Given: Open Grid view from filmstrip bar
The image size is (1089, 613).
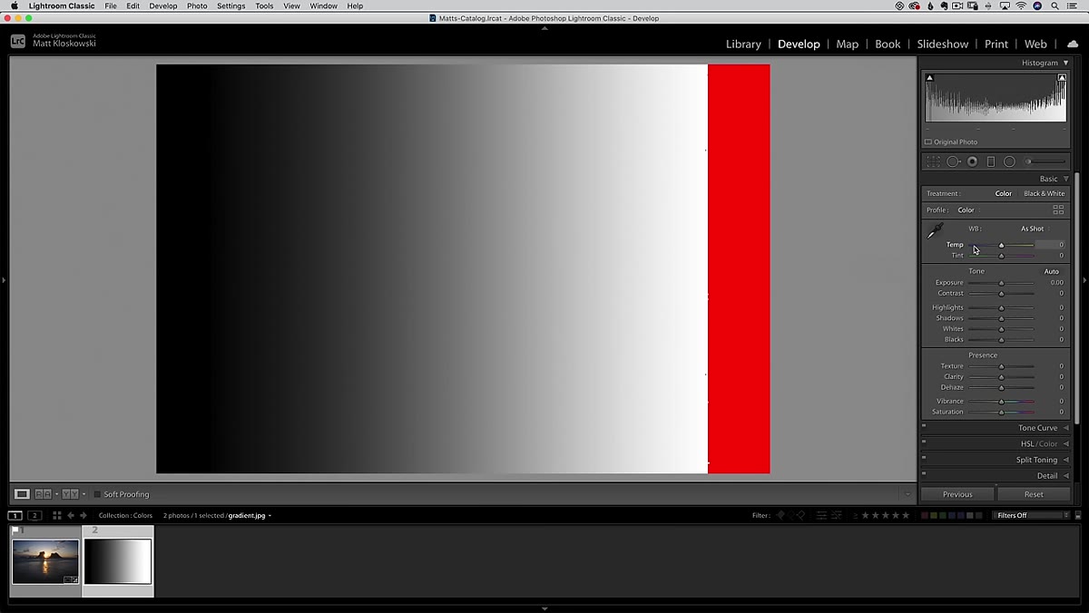Looking at the screenshot, I should [56, 515].
